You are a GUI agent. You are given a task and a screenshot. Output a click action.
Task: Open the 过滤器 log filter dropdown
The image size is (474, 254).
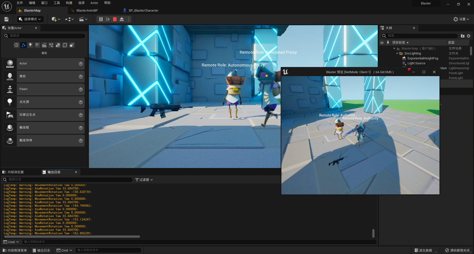pyautogui.click(x=144, y=180)
